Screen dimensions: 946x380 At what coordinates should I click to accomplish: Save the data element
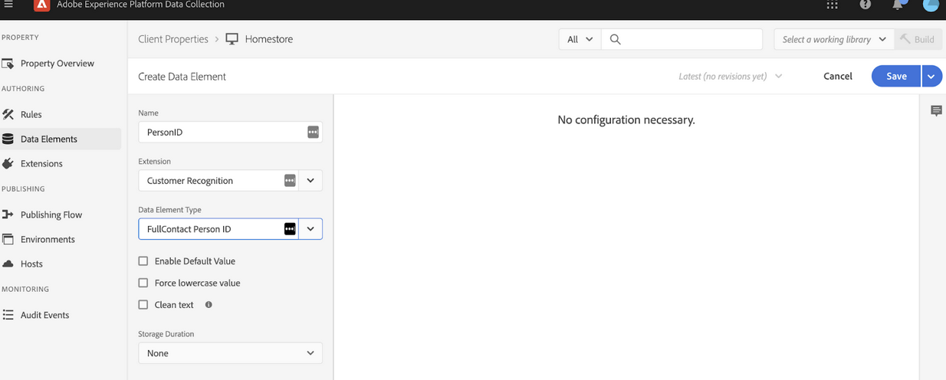896,76
